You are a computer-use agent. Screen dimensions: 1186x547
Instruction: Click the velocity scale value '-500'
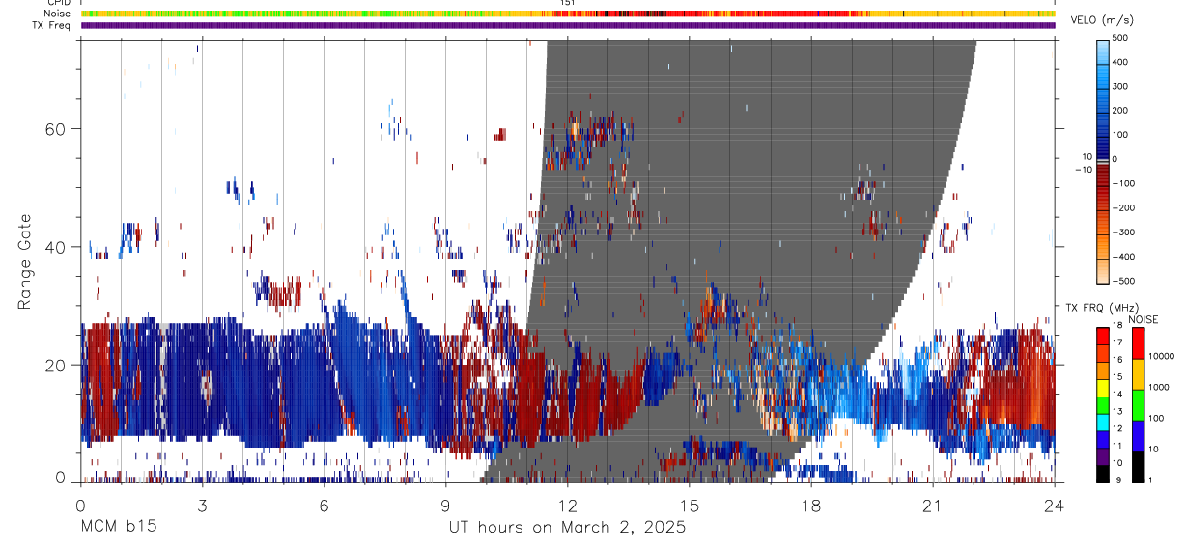coord(1125,281)
